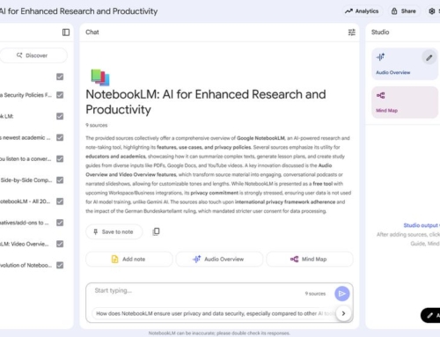Uncheck the 'volution of Noteboo...' source checkbox
Screen dimensions: 440x337
click(x=60, y=265)
